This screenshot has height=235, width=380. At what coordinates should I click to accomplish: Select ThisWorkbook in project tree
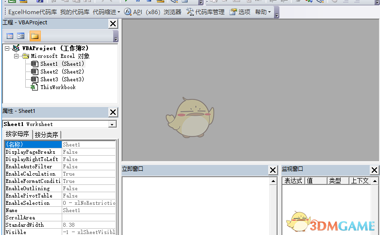[x=58, y=87]
